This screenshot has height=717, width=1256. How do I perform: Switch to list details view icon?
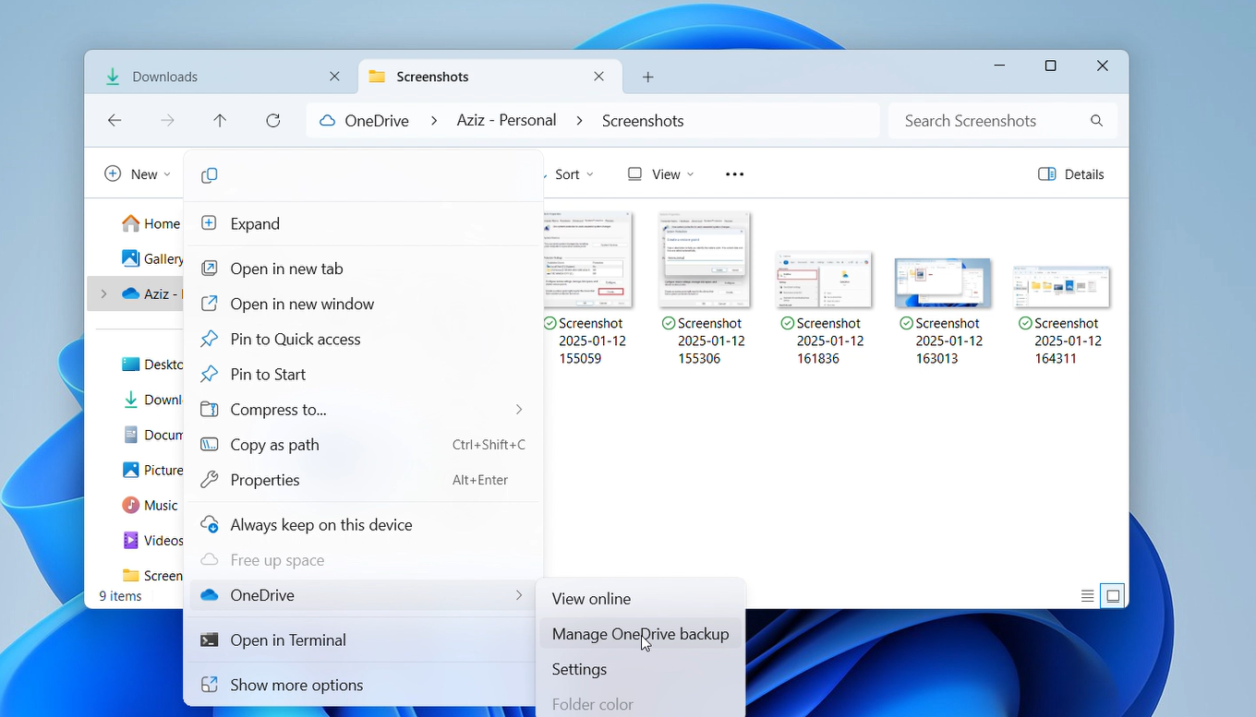(1088, 596)
